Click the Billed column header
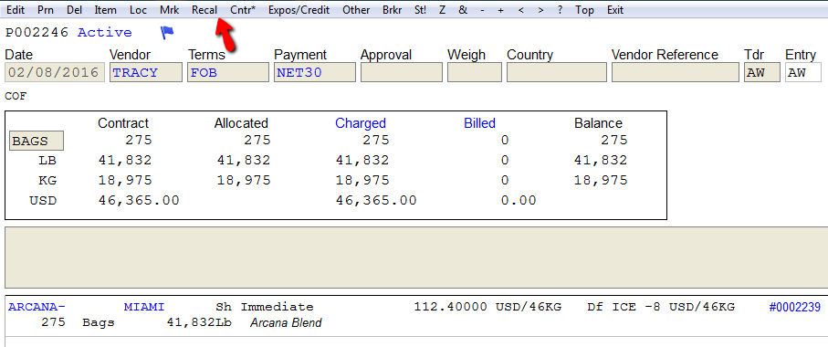The height and width of the screenshot is (347, 828). 480,123
